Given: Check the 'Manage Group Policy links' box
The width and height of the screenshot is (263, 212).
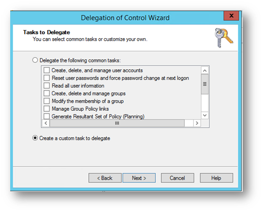Looking at the screenshot, I should coord(47,108).
